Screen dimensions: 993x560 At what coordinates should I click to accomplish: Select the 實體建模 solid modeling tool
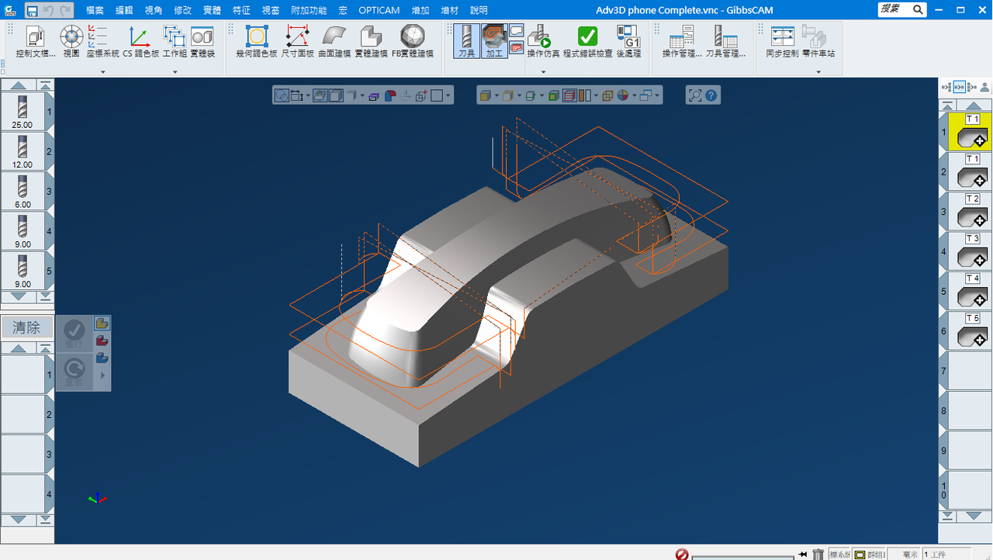[371, 42]
